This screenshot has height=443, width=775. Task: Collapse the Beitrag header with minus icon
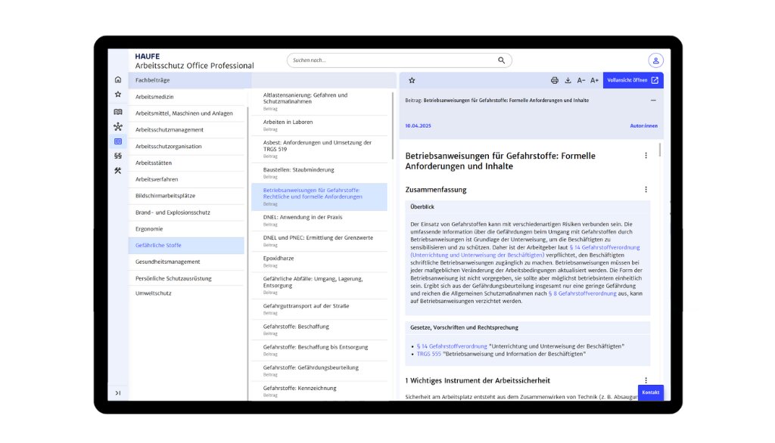click(653, 101)
